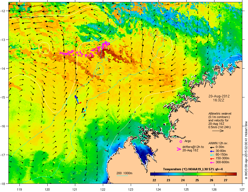Click the '20-Aug 16Z' legend text

click(216, 124)
